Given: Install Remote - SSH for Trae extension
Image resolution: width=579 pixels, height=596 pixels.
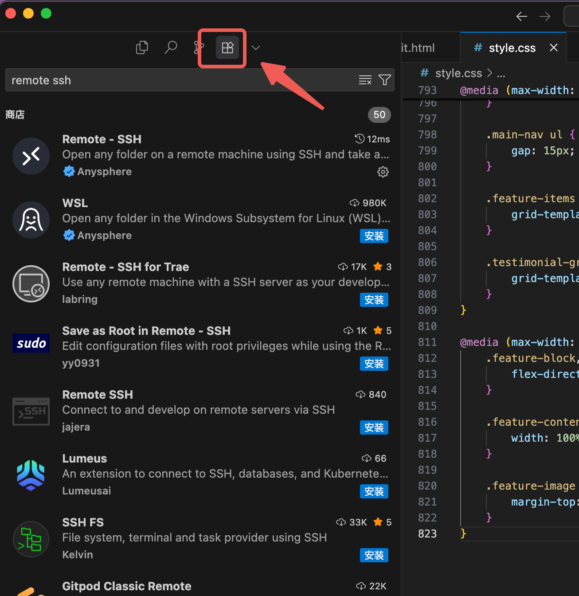Looking at the screenshot, I should (x=374, y=300).
